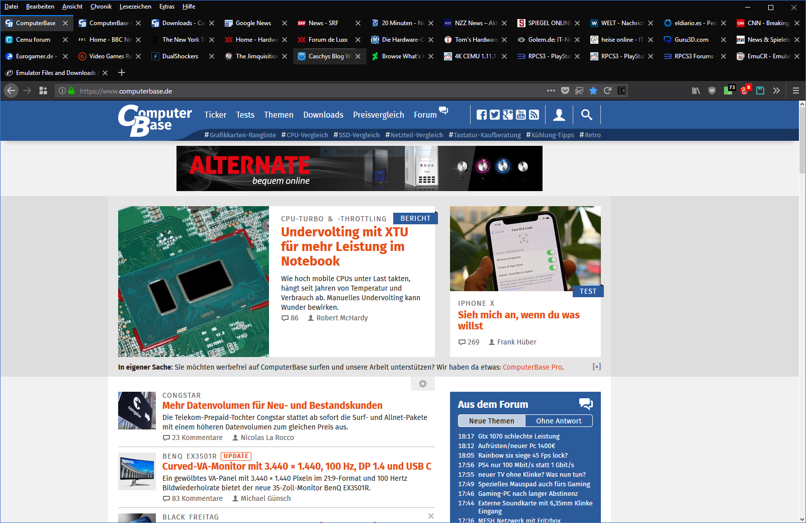
Task: Click the user account login icon
Action: [x=559, y=115]
